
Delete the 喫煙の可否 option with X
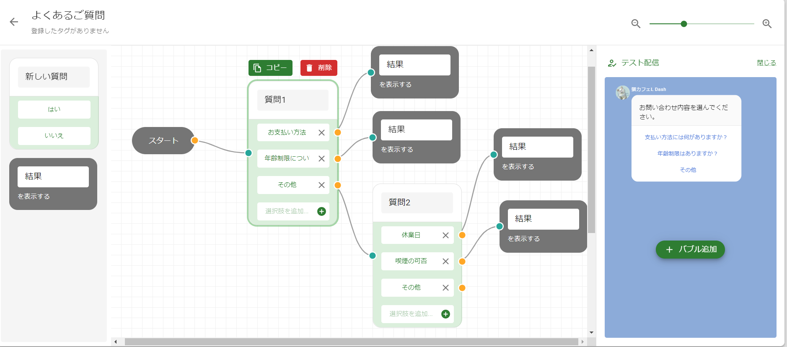tap(445, 261)
